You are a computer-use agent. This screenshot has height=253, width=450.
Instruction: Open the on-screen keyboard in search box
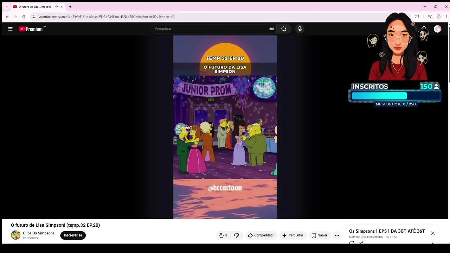point(272,29)
